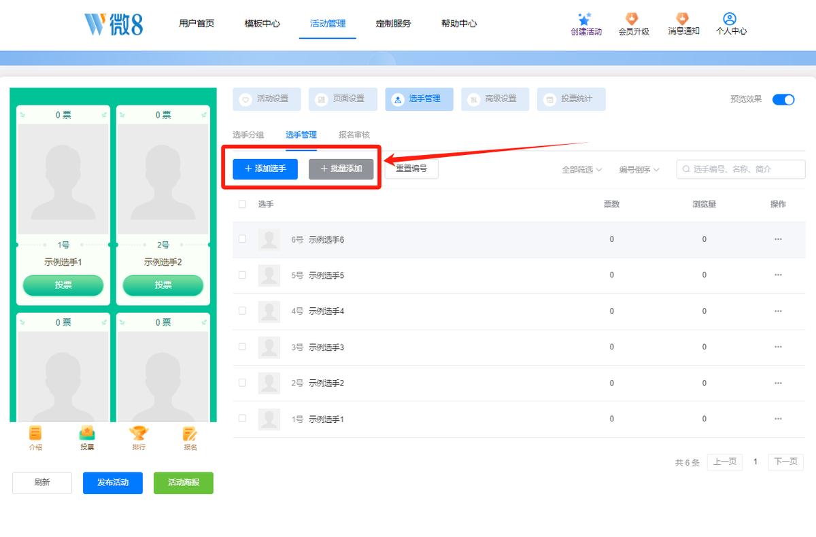Open 定制服务 menu
The image size is (816, 537).
[393, 23]
